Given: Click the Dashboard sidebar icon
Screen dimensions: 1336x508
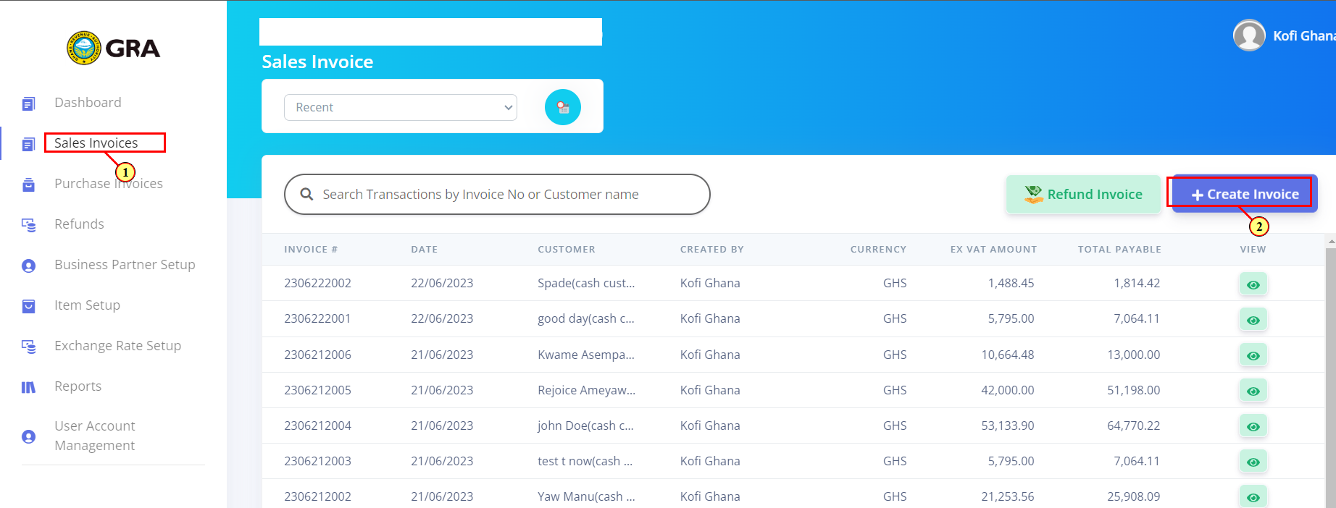Looking at the screenshot, I should pyautogui.click(x=28, y=103).
